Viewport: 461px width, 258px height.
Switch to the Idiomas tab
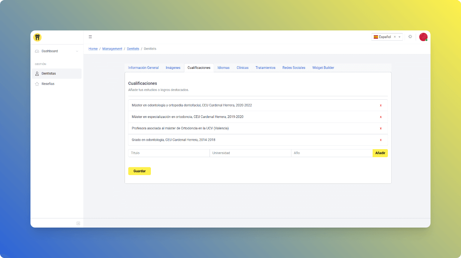point(223,68)
